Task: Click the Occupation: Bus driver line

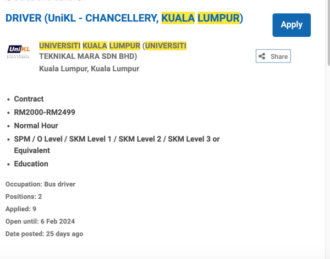Action: tap(40, 184)
